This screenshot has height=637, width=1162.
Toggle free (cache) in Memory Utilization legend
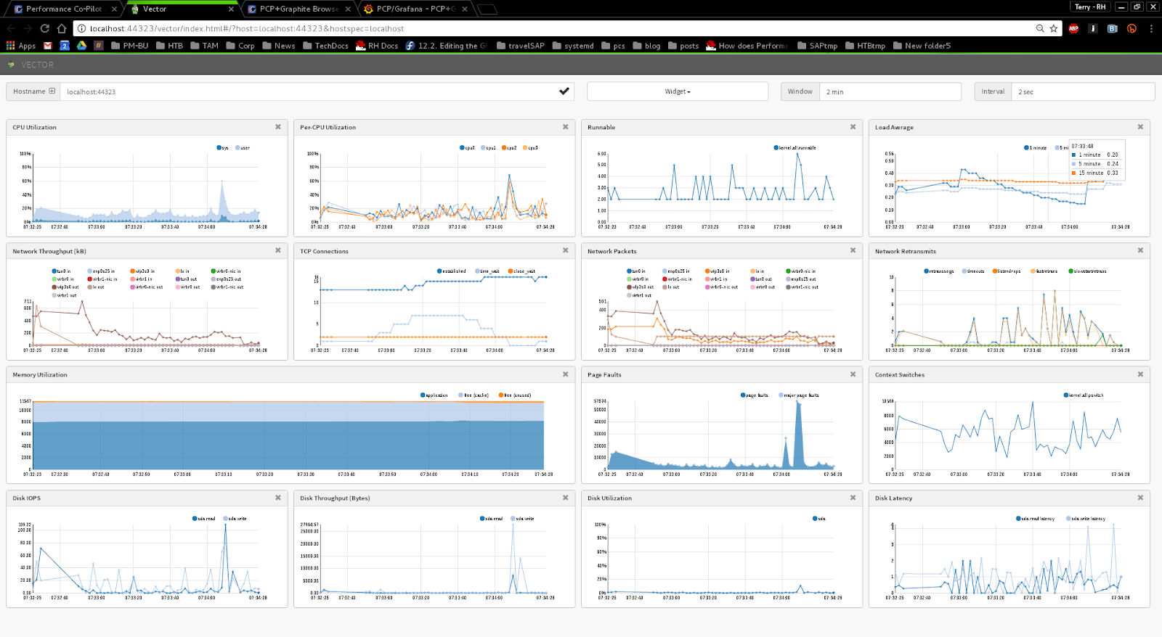474,395
